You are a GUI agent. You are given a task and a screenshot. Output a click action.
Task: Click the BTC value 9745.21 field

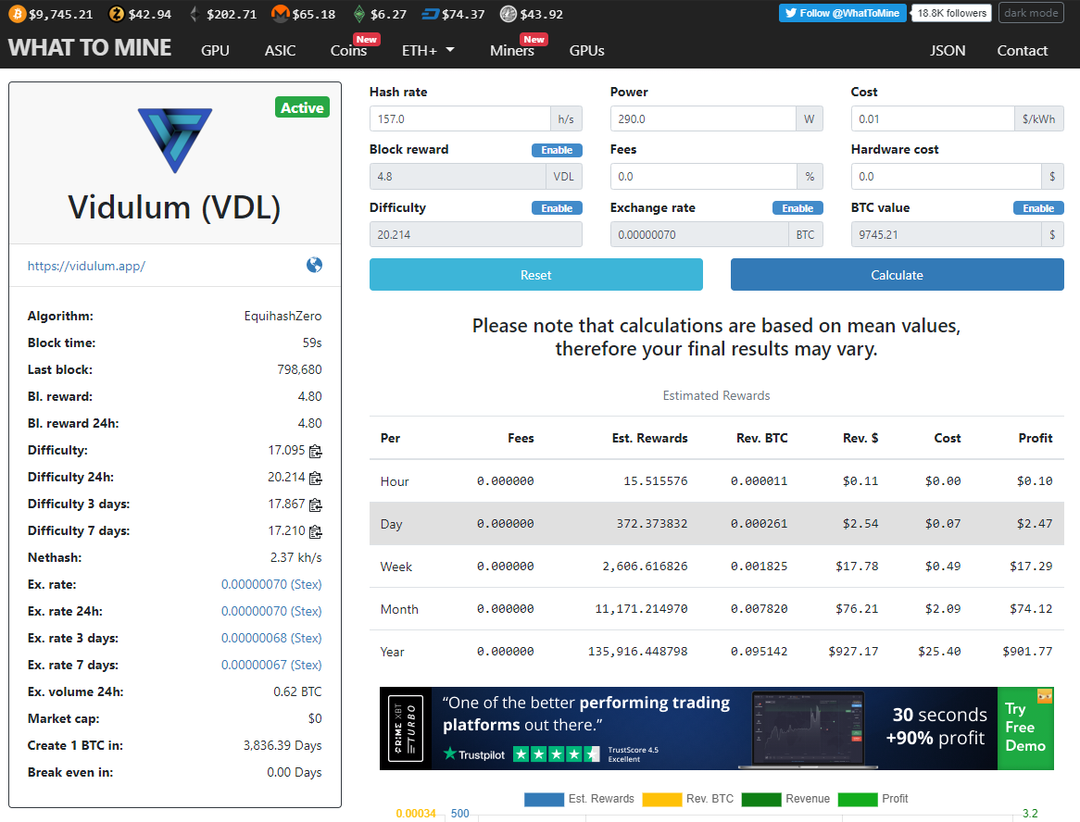[947, 235]
